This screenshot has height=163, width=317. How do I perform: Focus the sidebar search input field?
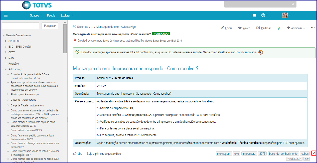tap(20, 26)
